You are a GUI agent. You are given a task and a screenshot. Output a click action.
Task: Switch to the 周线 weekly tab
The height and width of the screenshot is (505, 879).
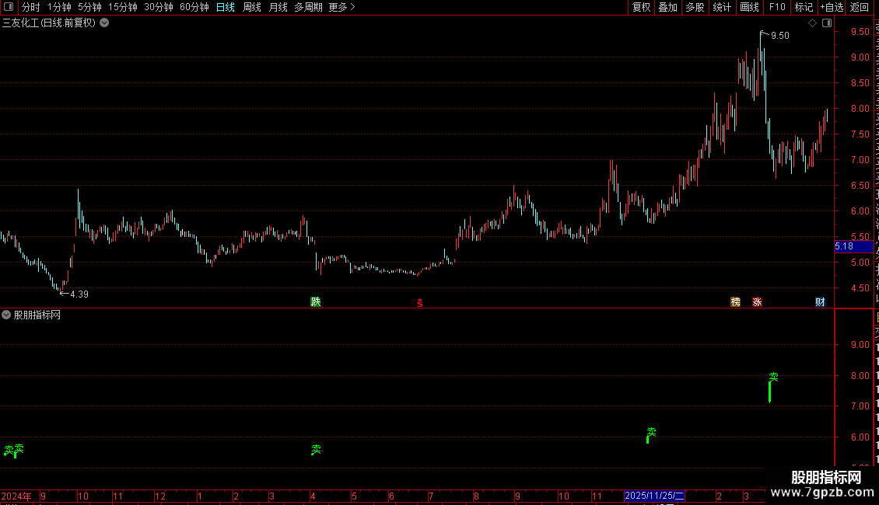(252, 7)
